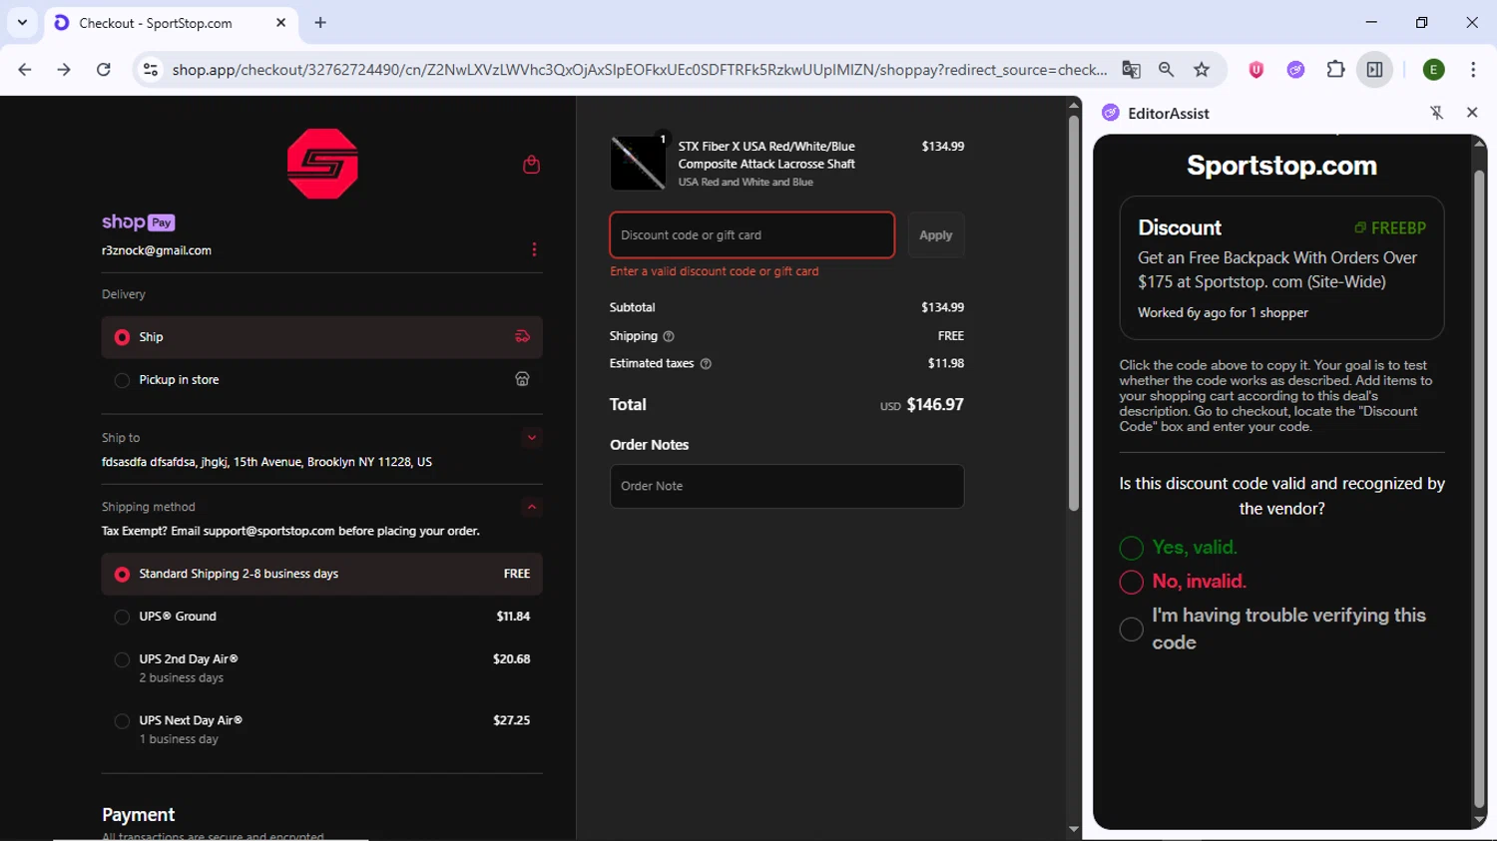Click the Shipping info question mark icon
Image resolution: width=1497 pixels, height=841 pixels.
(669, 336)
